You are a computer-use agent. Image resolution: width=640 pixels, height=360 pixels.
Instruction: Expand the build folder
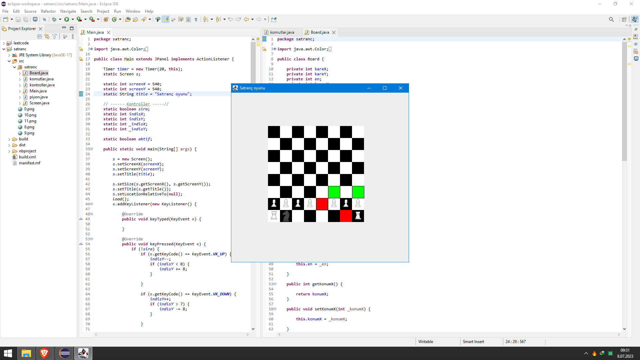(x=9, y=139)
